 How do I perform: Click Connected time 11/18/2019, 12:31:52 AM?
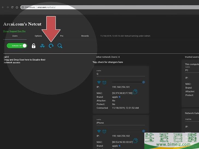(x=125, y=108)
